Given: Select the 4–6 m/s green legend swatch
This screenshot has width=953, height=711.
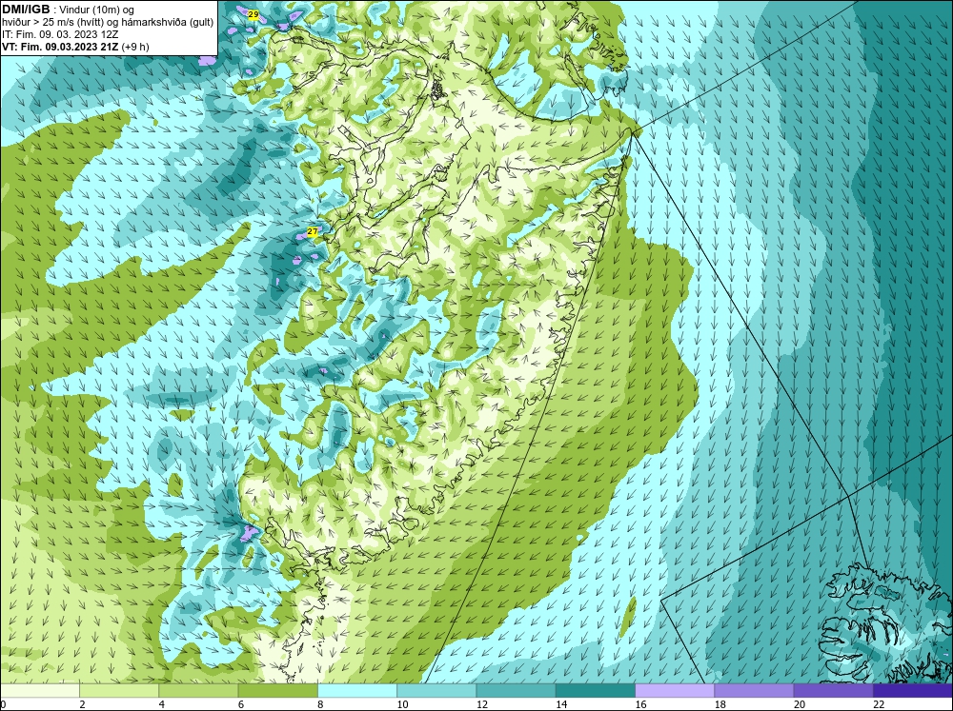Looking at the screenshot, I should point(198,691).
